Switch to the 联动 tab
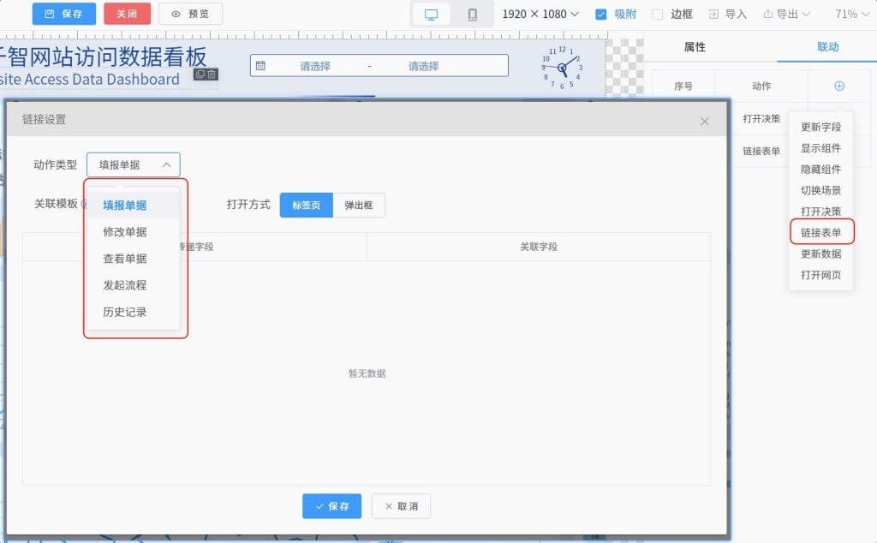877x543 pixels. (x=828, y=47)
